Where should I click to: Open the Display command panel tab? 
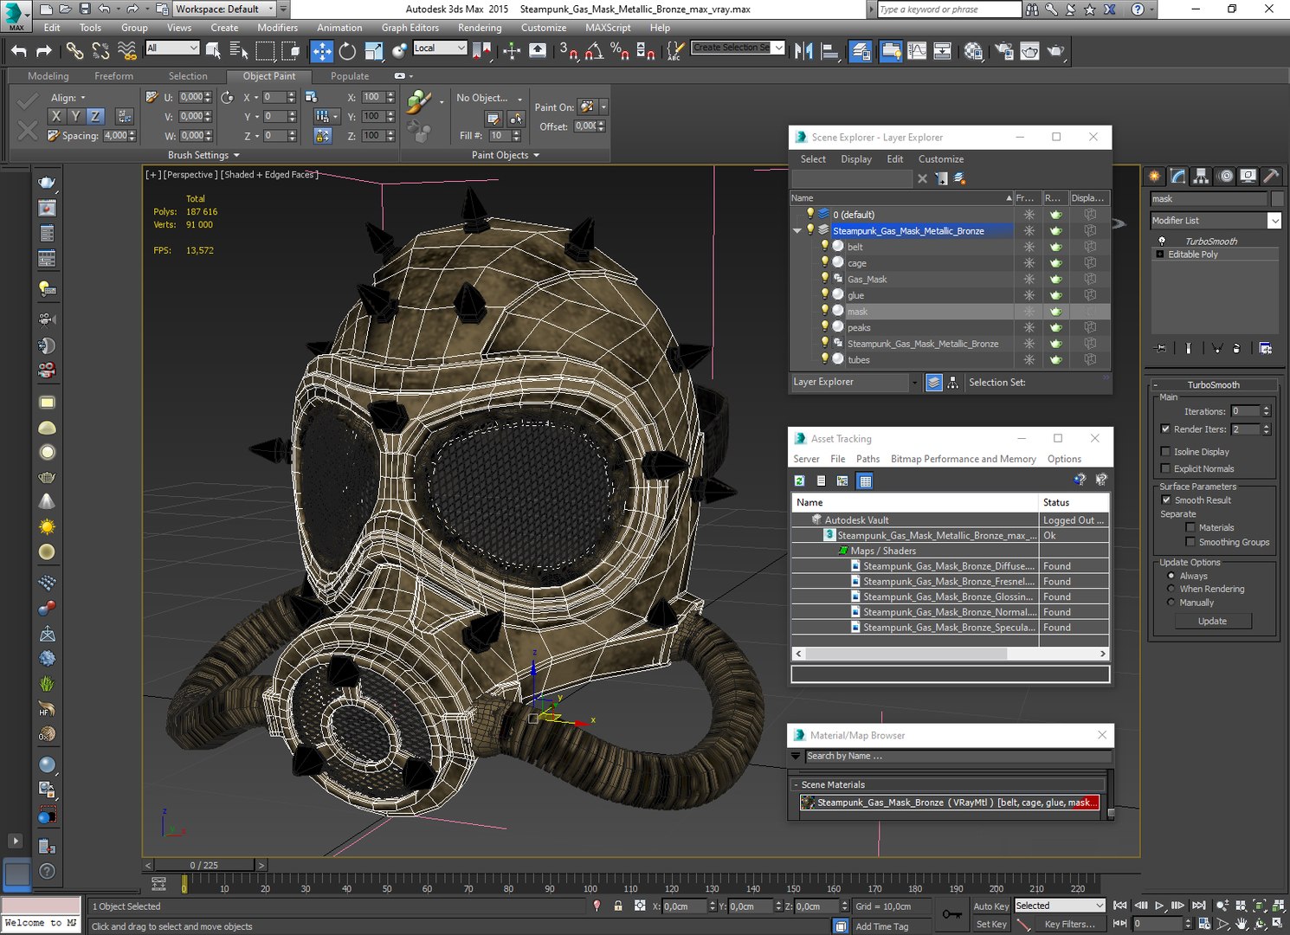[x=1248, y=176]
